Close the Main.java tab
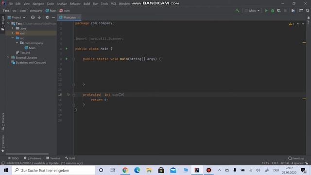Viewport: 311px width, 175px height. click(79, 17)
